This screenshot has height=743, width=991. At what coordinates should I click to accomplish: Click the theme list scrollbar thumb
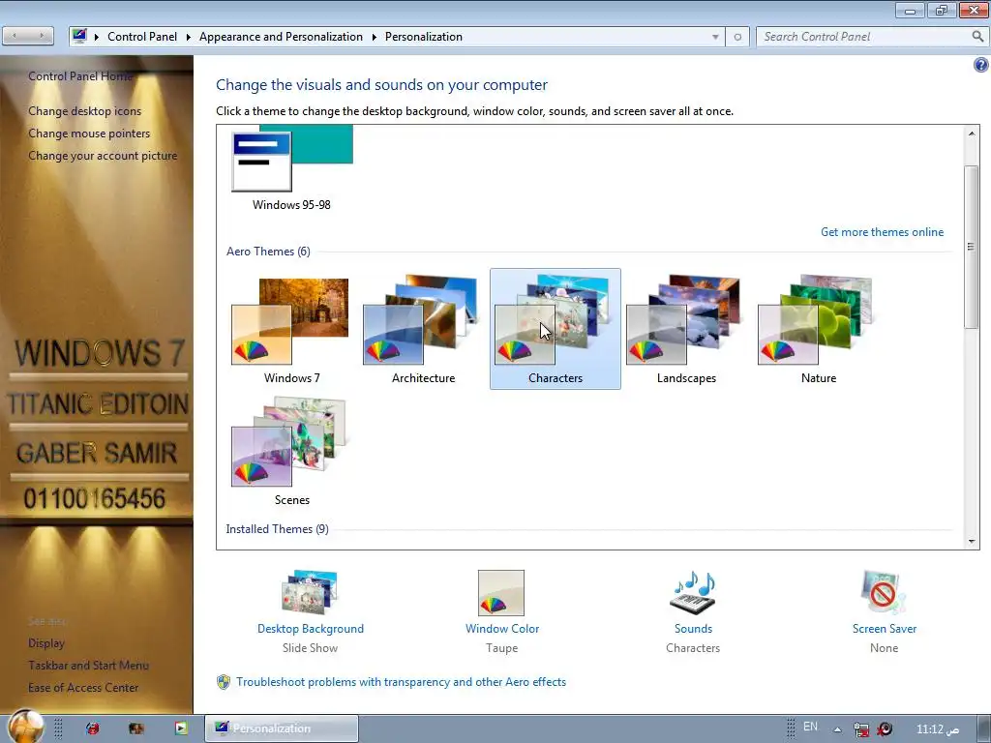click(972, 247)
